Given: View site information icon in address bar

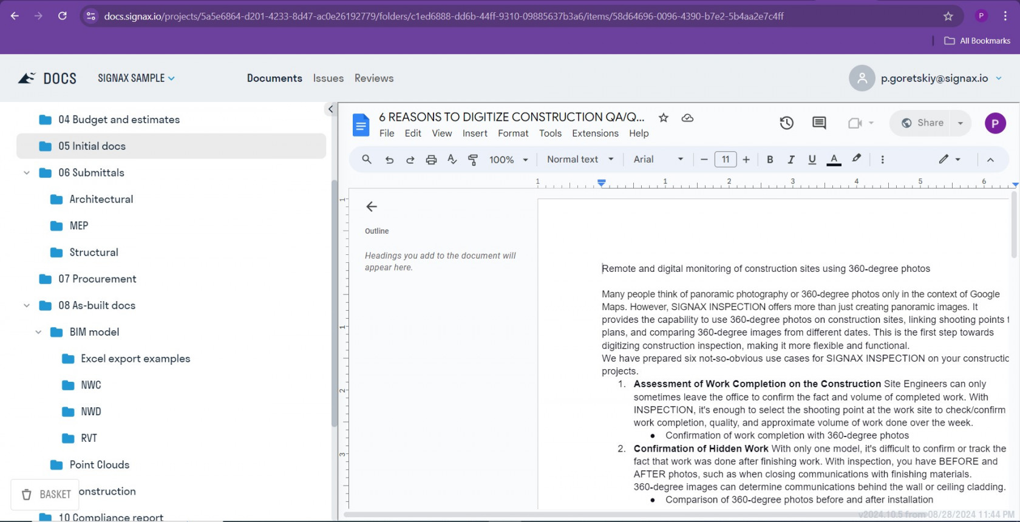Looking at the screenshot, I should [91, 16].
